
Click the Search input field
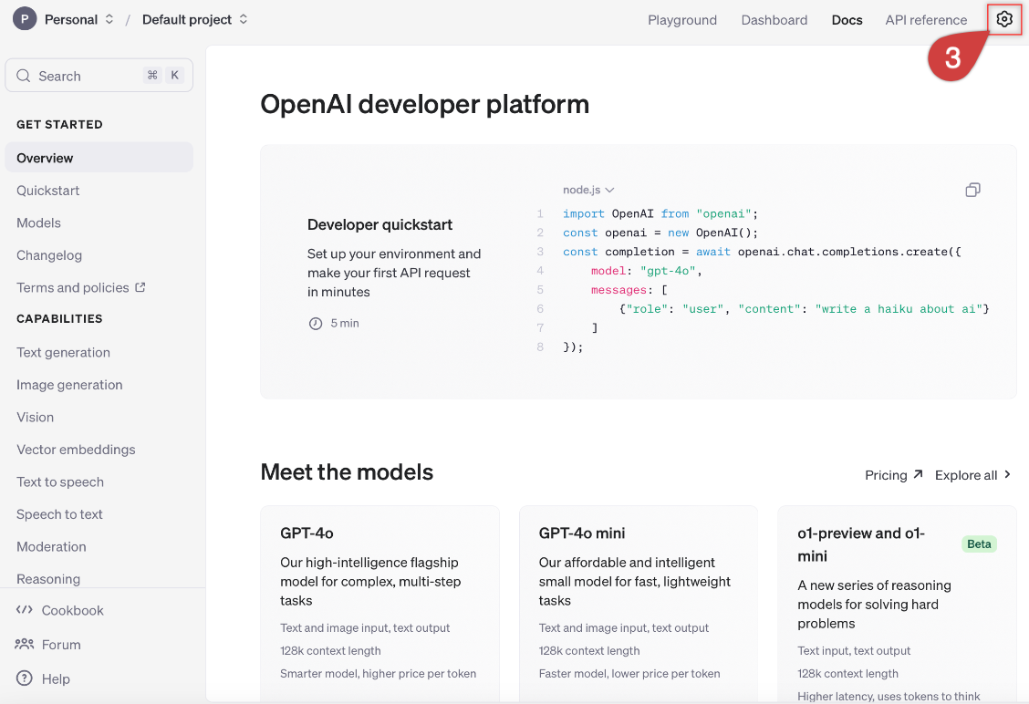pyautogui.click(x=99, y=76)
